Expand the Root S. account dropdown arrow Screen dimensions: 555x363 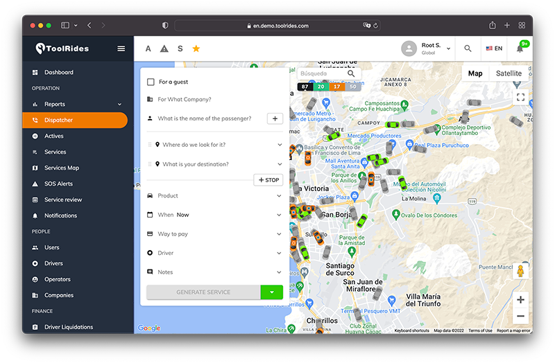click(448, 48)
